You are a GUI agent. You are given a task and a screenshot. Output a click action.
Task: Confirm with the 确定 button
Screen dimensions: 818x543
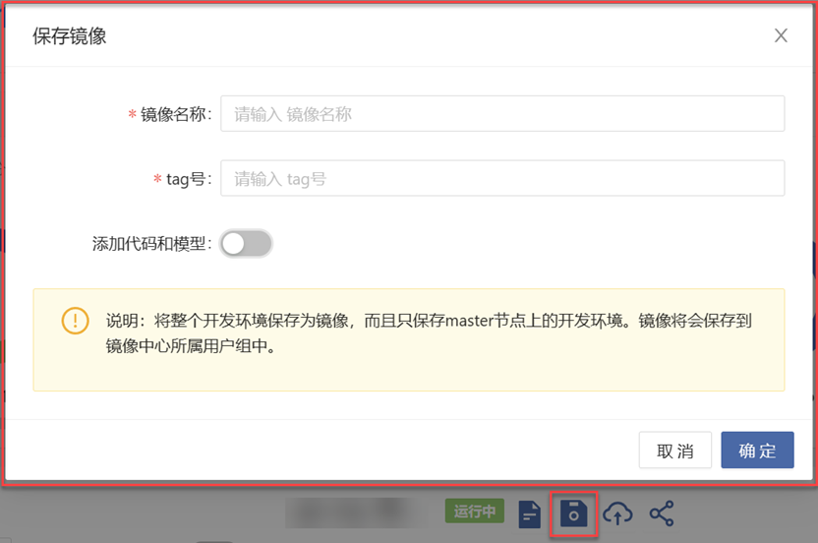757,451
